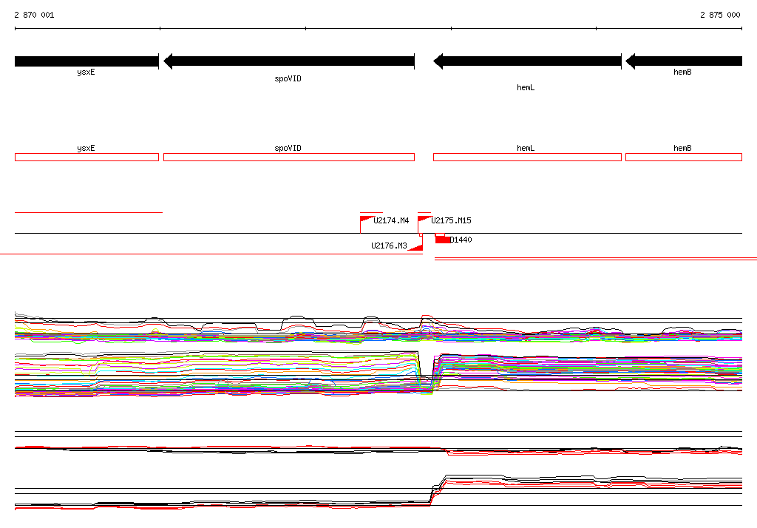The height and width of the screenshot is (528, 757).
Task: Select the spoVID black gene arrow
Action: (x=289, y=61)
